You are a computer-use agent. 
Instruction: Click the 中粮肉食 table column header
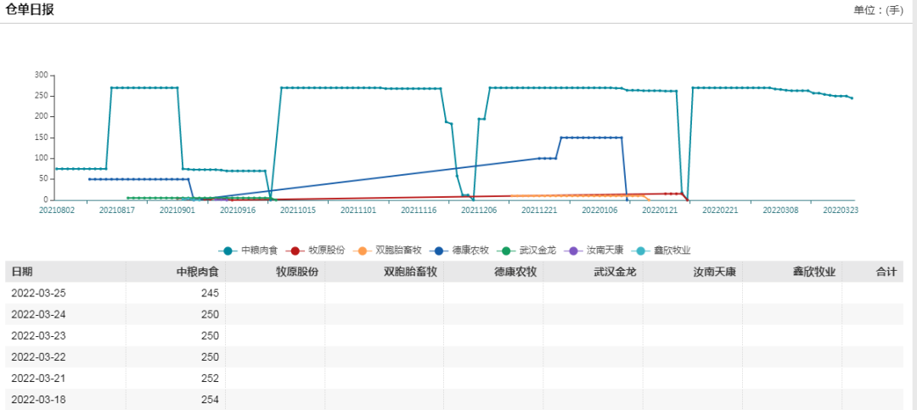tap(197, 272)
